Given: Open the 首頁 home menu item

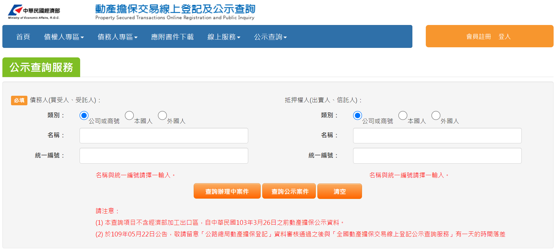Looking at the screenshot, I should tap(23, 37).
